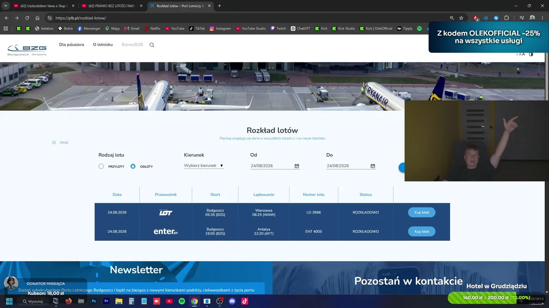Open the Chrome apps grid icon
The width and height of the screenshot is (549, 308).
point(6,29)
